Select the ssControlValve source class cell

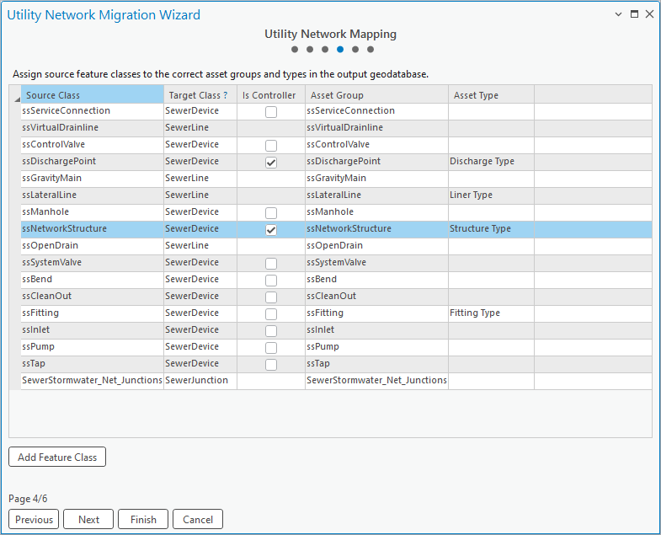93,145
